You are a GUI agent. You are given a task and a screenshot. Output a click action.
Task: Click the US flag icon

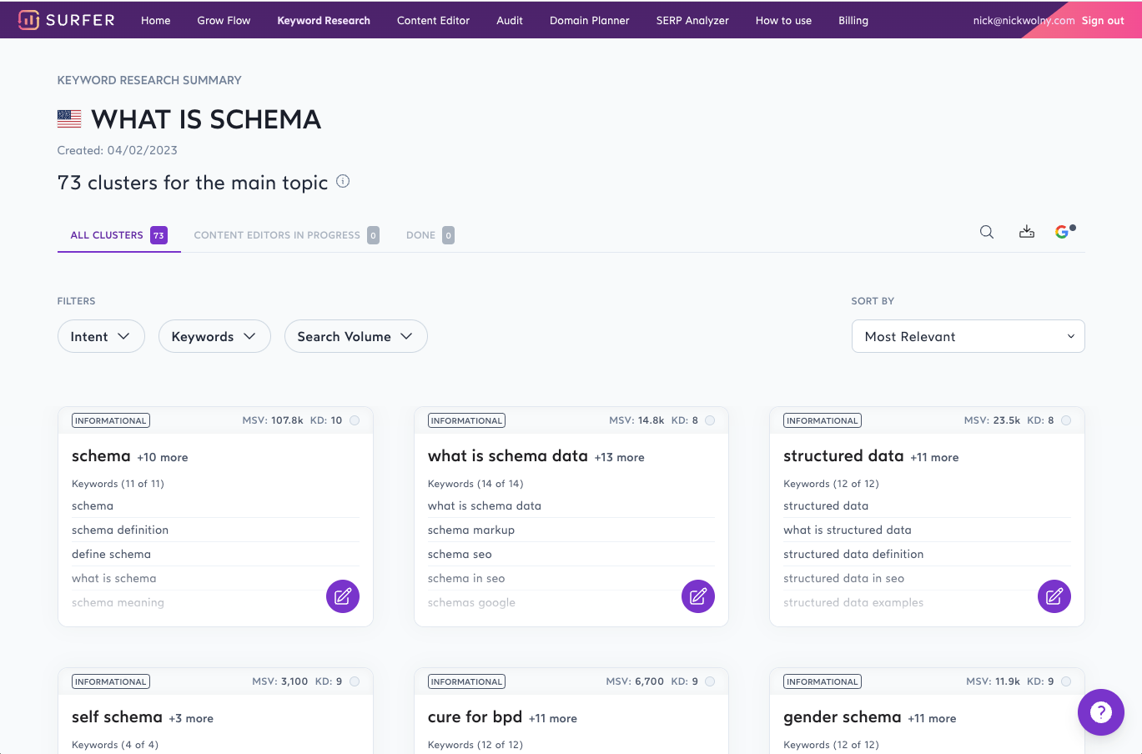(69, 119)
